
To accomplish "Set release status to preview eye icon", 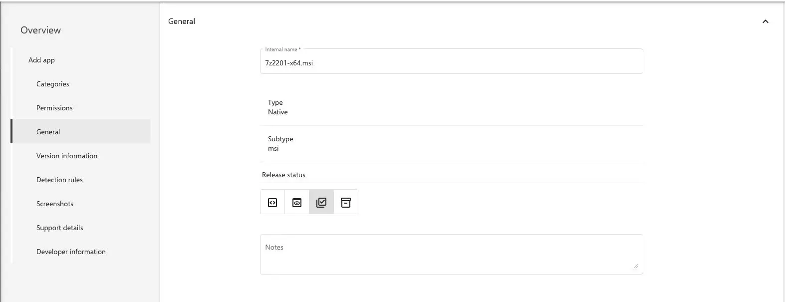I will pos(297,202).
